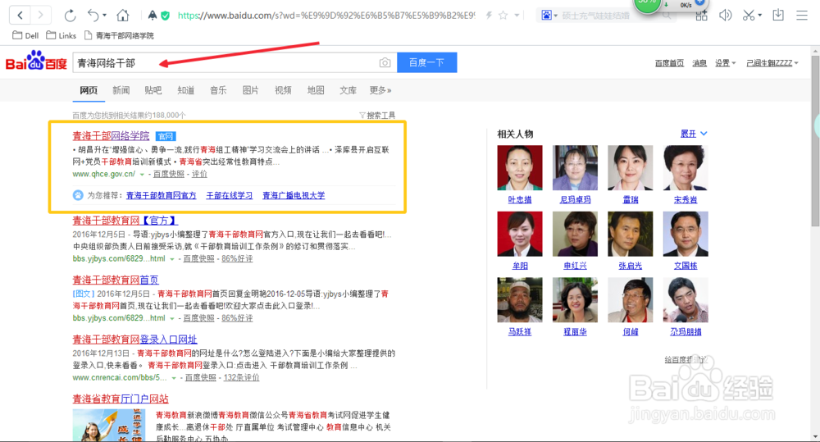This screenshot has height=442, width=820.
Task: Click the 官网 badge beside first result
Action: tap(166, 136)
